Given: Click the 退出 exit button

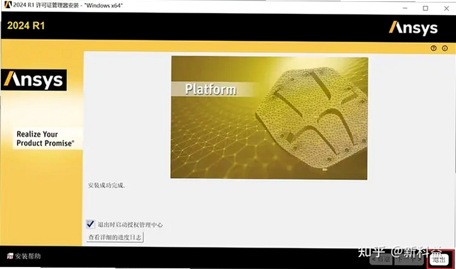Looking at the screenshot, I should click(x=439, y=260).
